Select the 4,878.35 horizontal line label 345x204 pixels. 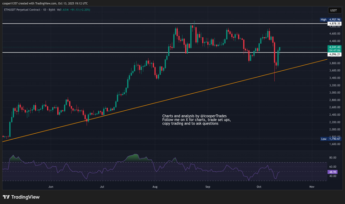coord(334,23)
